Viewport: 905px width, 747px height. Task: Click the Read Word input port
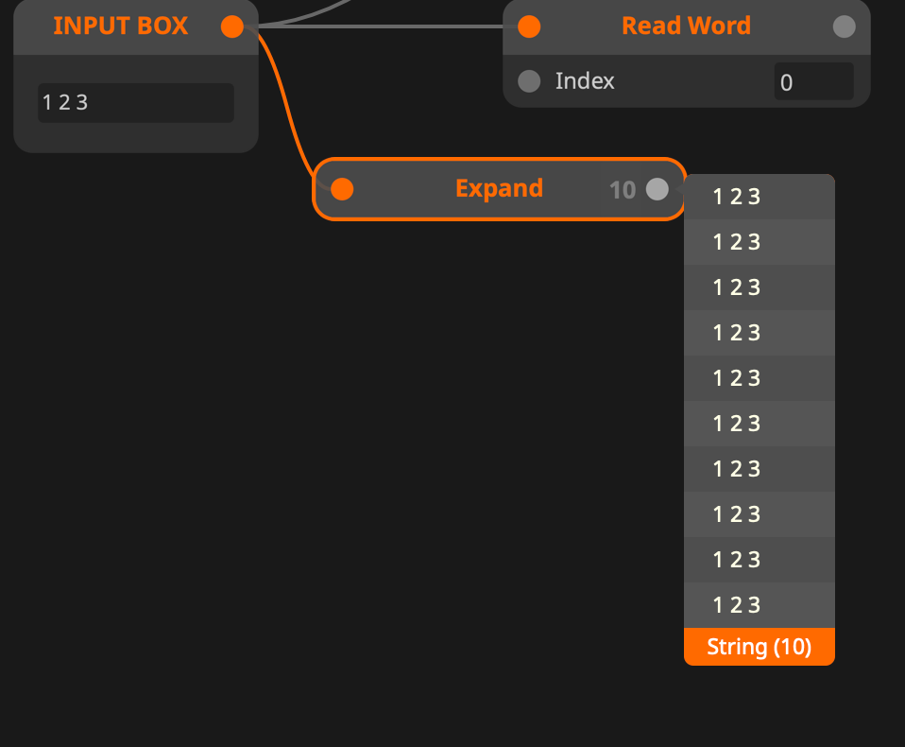coord(529,26)
